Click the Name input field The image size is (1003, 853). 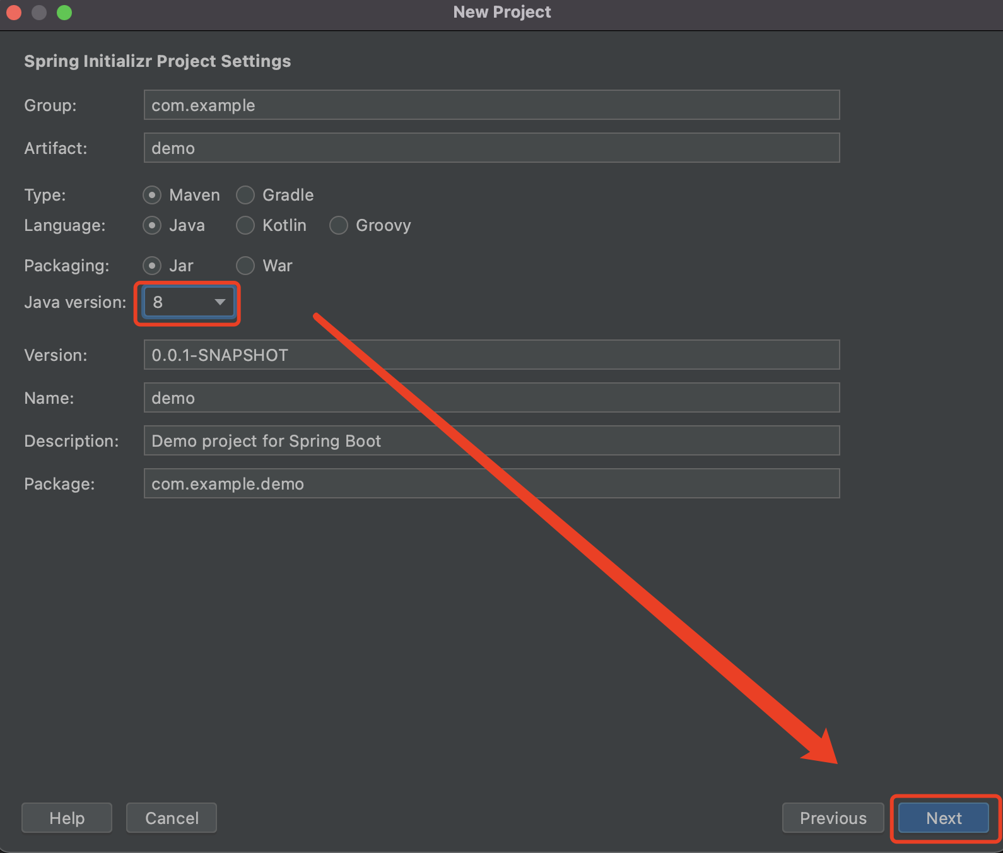click(x=491, y=397)
